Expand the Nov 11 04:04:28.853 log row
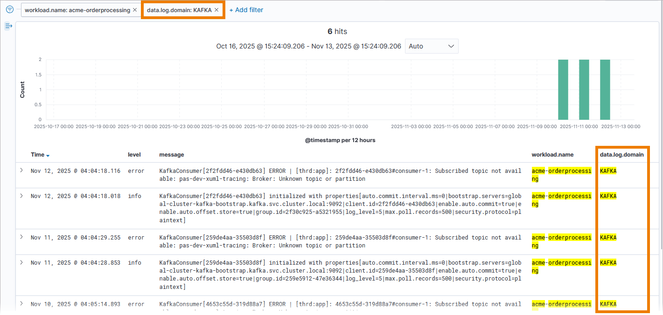Image resolution: width=663 pixels, height=315 pixels. tap(21, 262)
